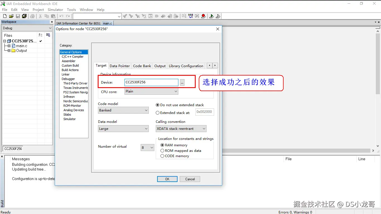Open the Debug configuration dropdown
The image size is (381, 214).
pos(27,28)
